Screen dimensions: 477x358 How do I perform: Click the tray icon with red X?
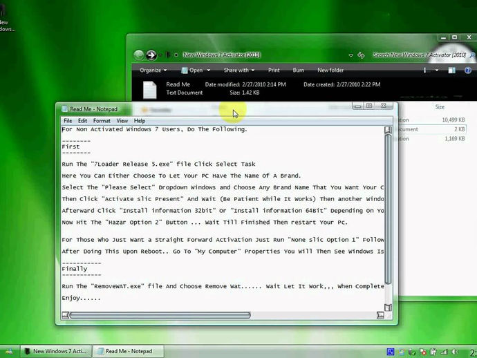[x=422, y=352]
